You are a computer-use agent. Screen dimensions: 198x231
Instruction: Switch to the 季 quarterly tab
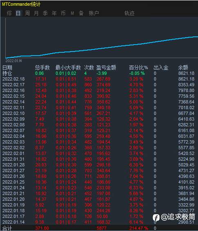tap(45, 13)
